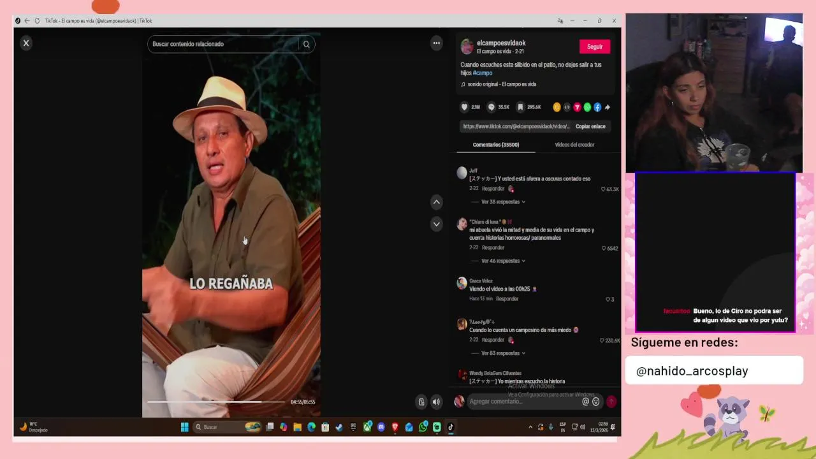Click the Seguir follow button
This screenshot has width=816, height=459.
(x=595, y=47)
